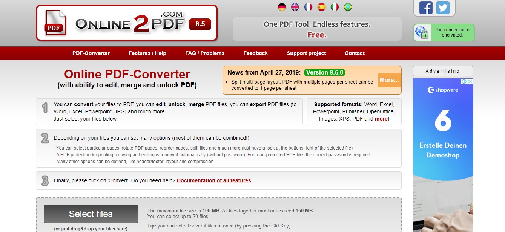Pick the Spanish flag language option
505x232 pixels.
click(321, 7)
